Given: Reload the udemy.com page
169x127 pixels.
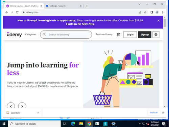Looking at the screenshot, I should pos(17,12).
